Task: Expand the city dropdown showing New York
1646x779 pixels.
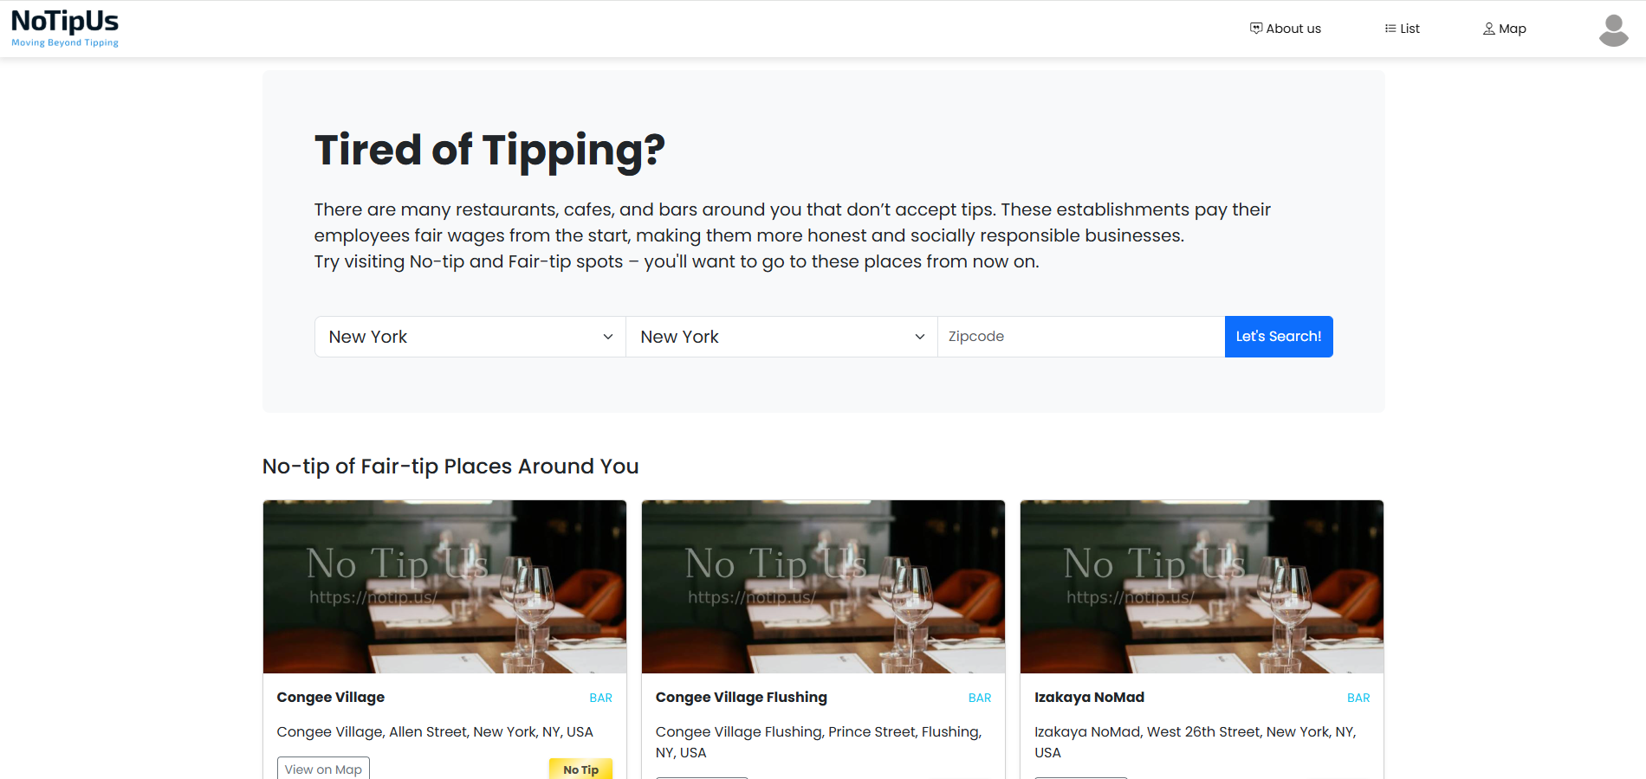Action: point(782,337)
